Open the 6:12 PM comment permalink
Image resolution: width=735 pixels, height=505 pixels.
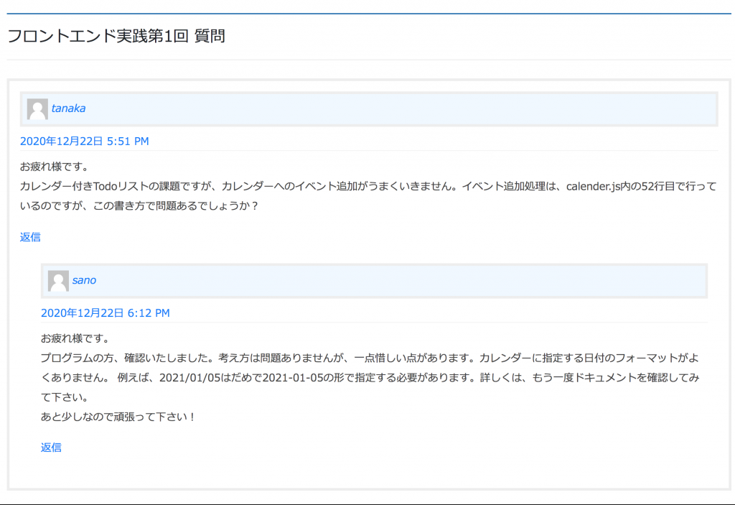pos(105,313)
